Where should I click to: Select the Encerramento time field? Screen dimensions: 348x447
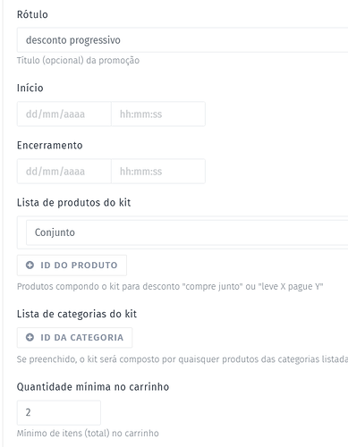(158, 171)
